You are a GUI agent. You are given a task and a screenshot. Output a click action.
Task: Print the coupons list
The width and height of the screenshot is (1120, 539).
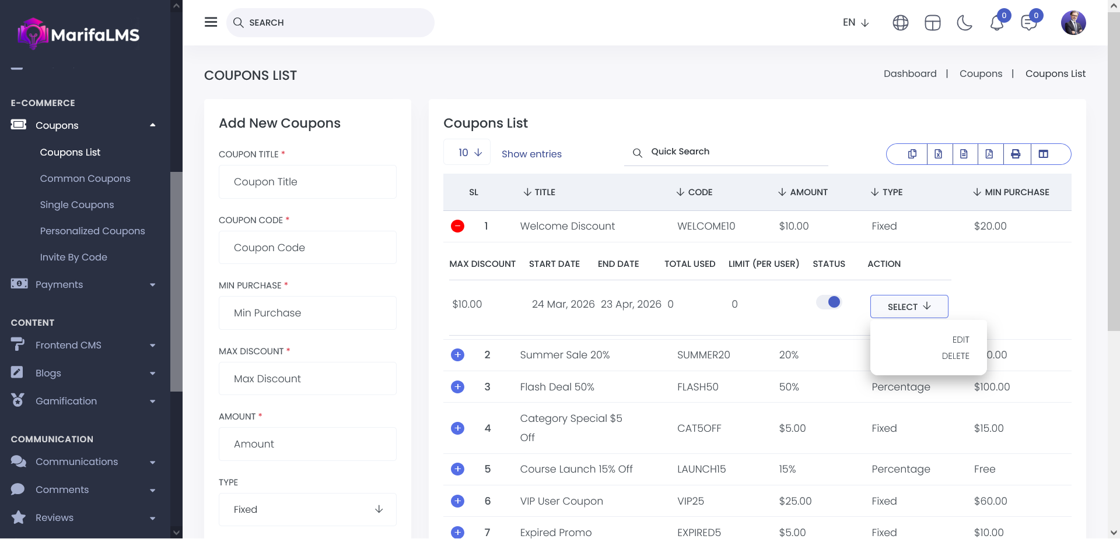pos(1016,154)
